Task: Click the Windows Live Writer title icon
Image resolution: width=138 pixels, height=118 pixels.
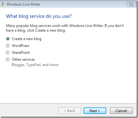Action: tap(3, 4)
